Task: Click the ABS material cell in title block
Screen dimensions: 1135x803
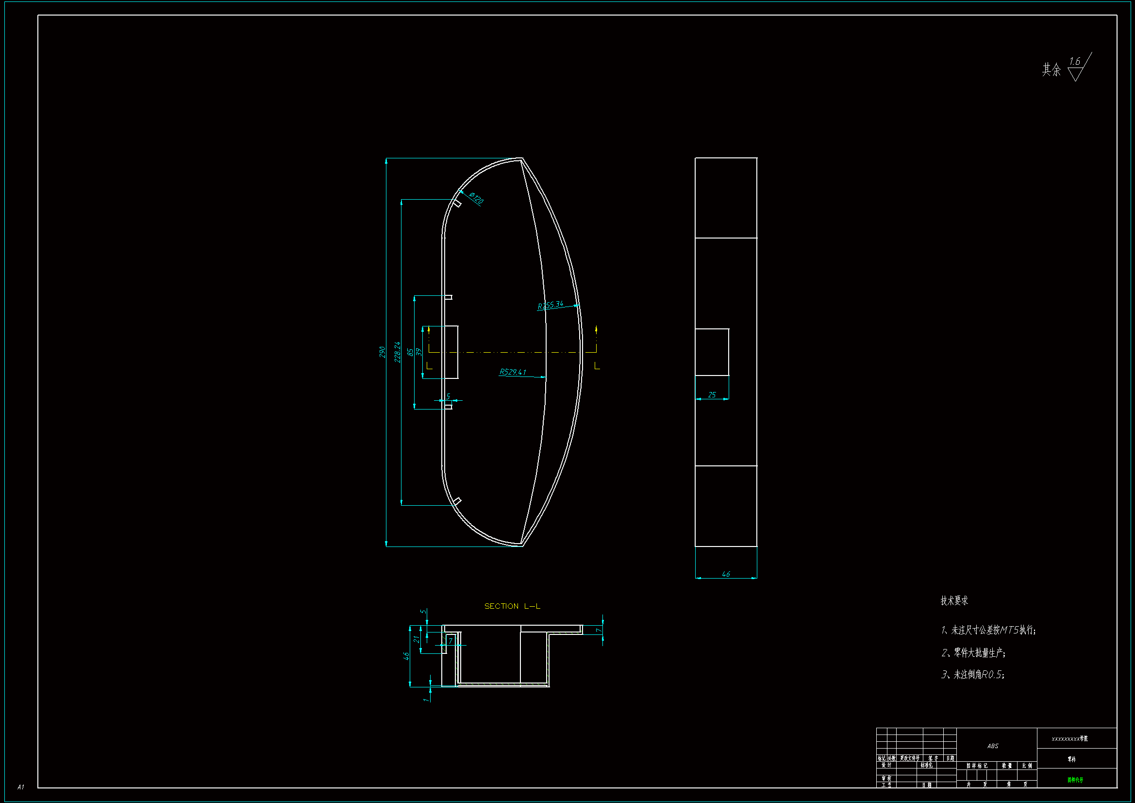Action: point(993,746)
